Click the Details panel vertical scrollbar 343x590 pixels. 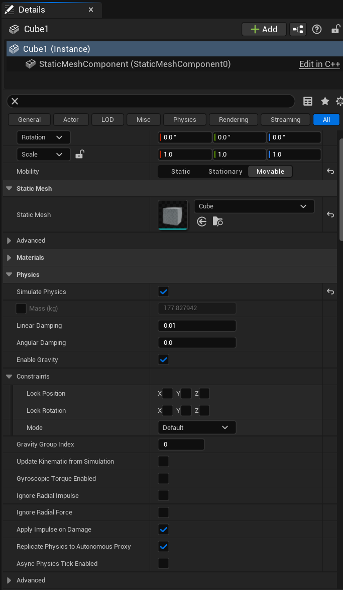(x=341, y=190)
